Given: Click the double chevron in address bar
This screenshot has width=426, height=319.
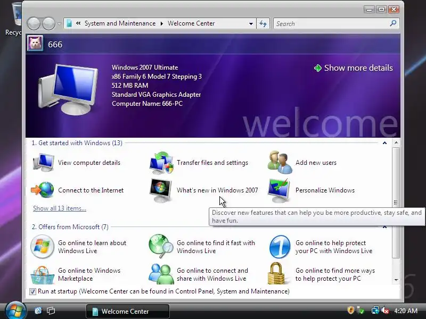Looking at the screenshot, I should (x=78, y=23).
